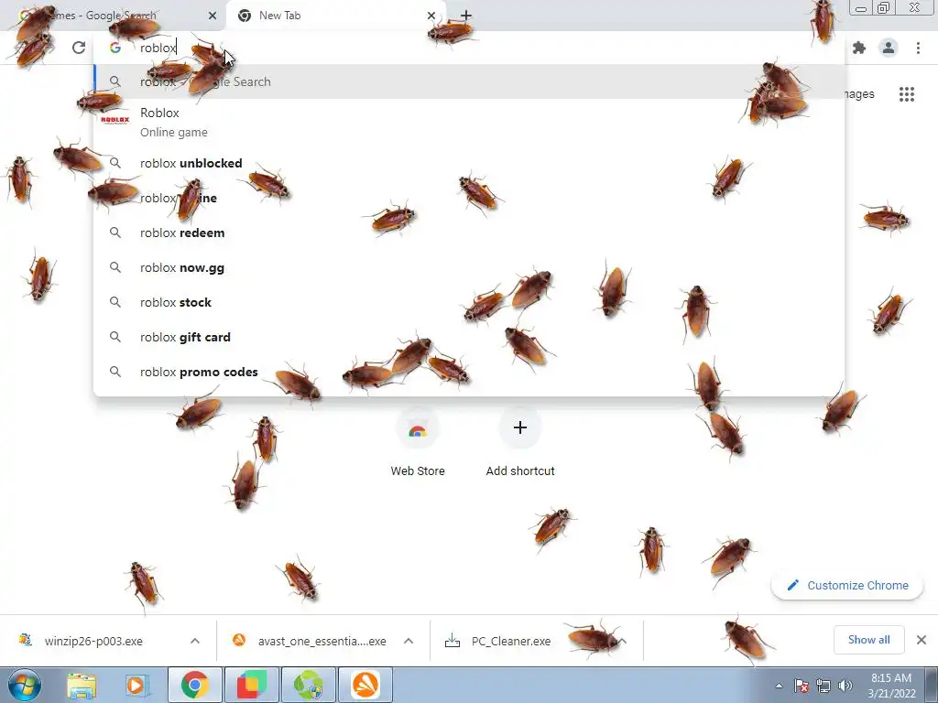Switch to the Google Search tab
The height and width of the screenshot is (703, 938).
coord(114,16)
